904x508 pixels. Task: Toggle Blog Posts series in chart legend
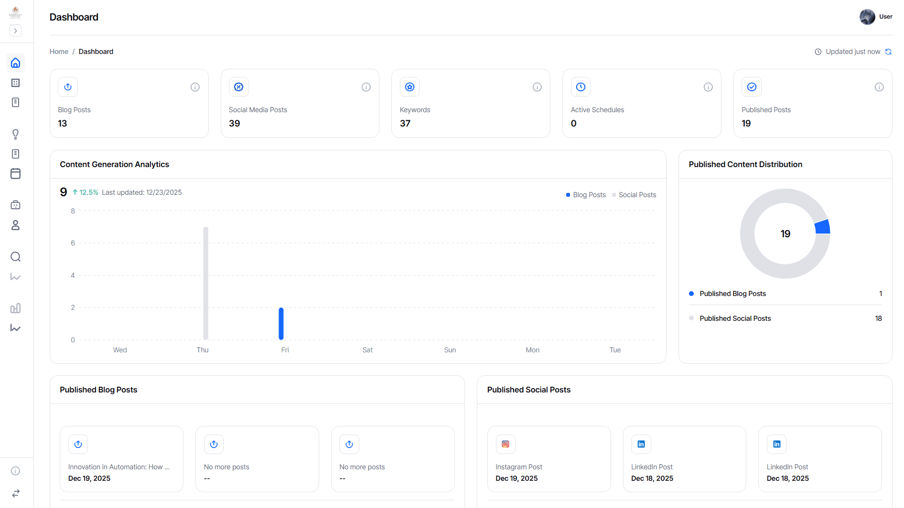[586, 195]
